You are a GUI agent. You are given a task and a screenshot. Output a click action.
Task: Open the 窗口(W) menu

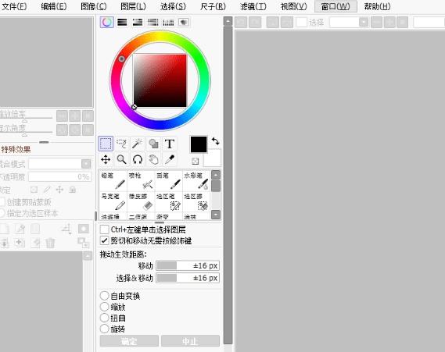pyautogui.click(x=336, y=6)
